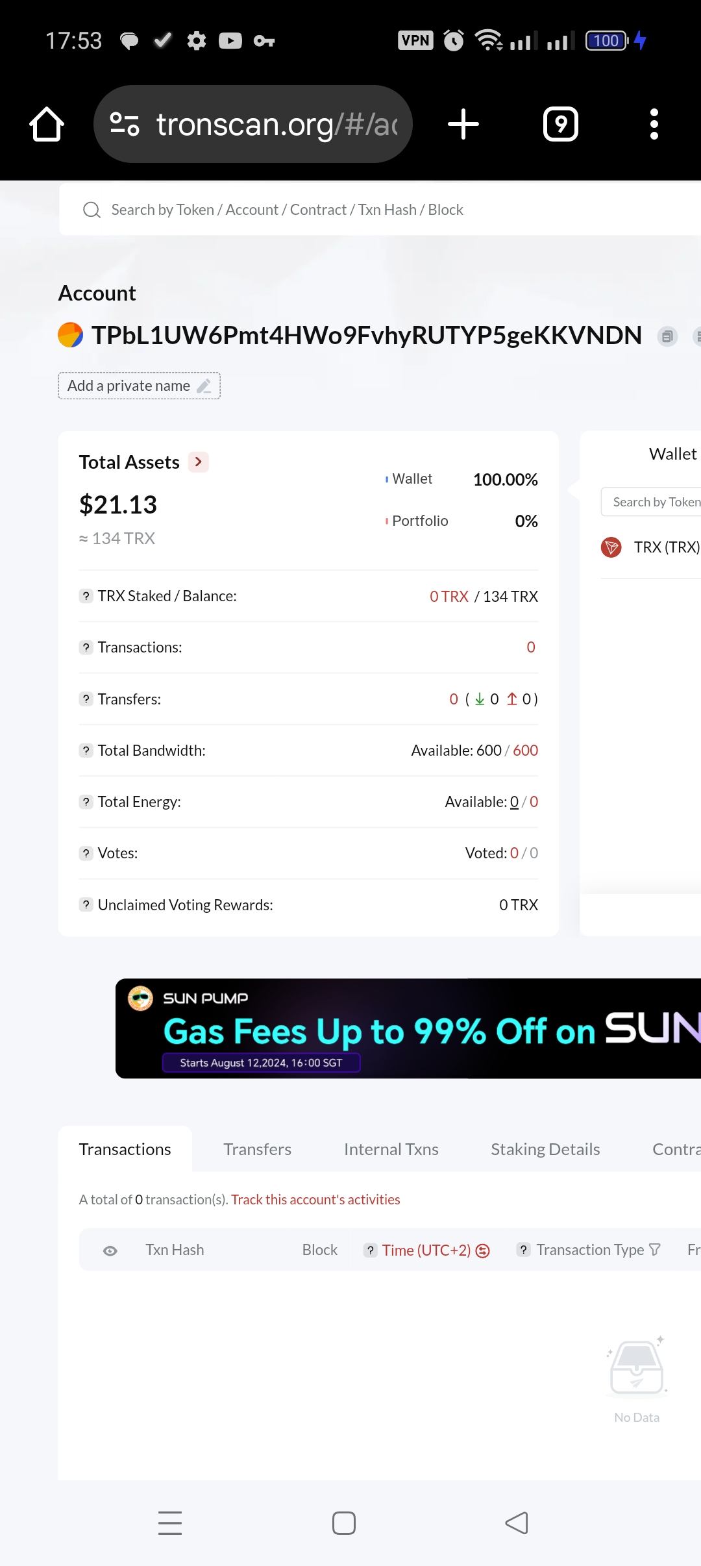
Task: Expand Total Assets details arrow
Action: pyautogui.click(x=199, y=462)
